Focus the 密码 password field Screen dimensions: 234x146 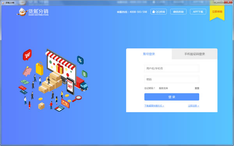[172, 79]
